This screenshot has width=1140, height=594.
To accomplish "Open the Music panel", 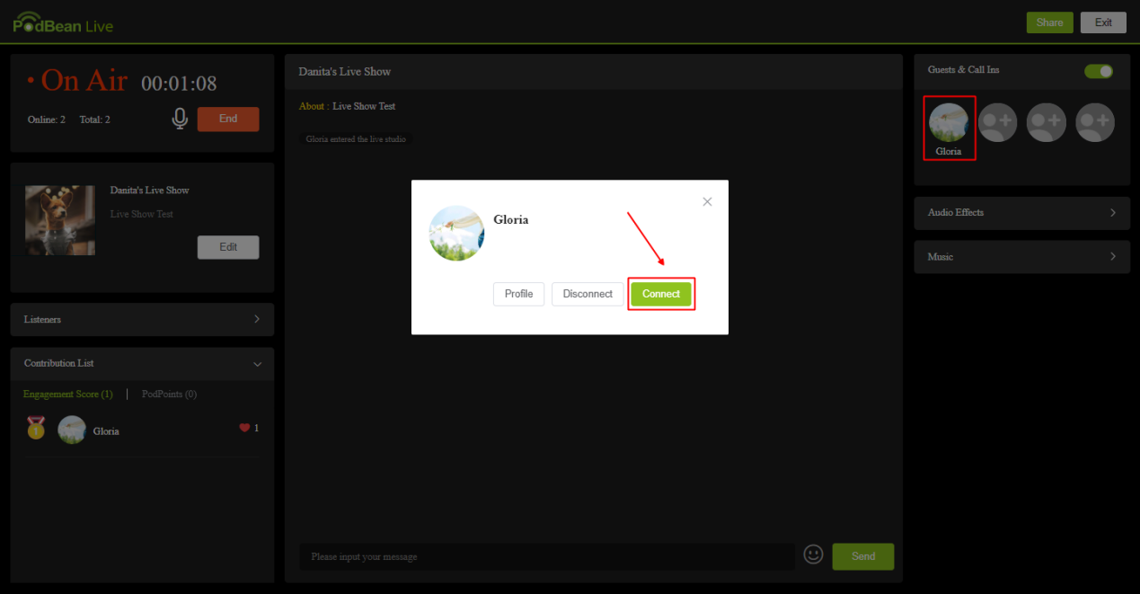I will pos(1021,256).
